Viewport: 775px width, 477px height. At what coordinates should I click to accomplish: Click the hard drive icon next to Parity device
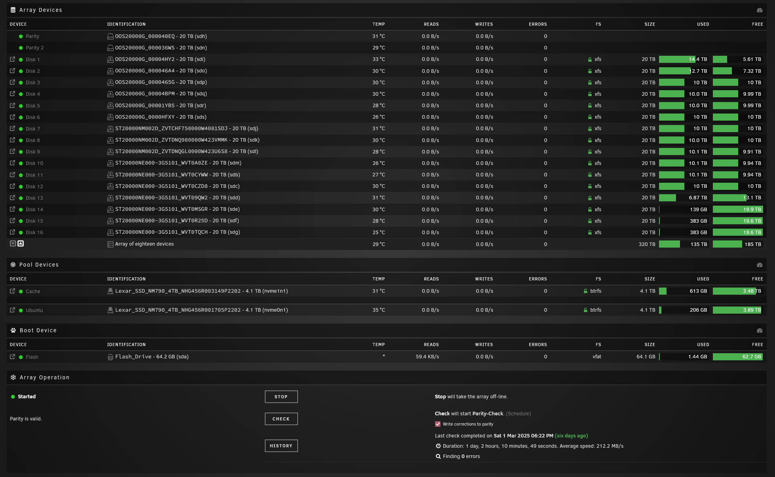tap(110, 36)
